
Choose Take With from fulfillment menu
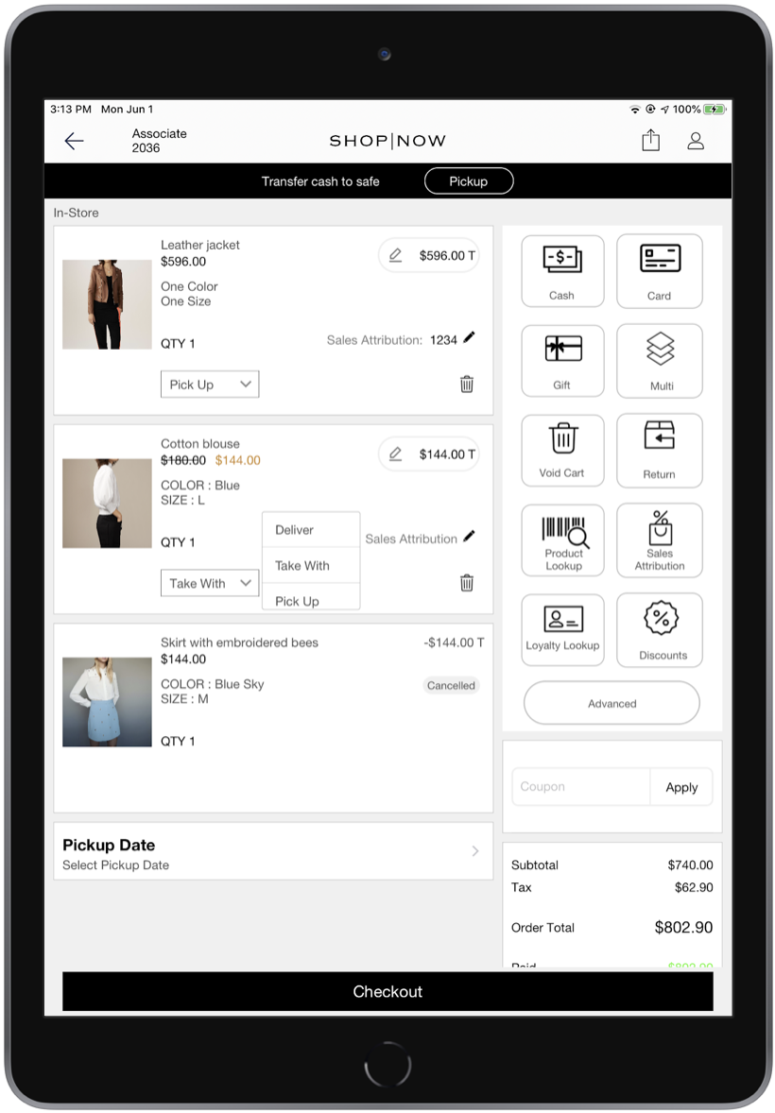coord(311,566)
